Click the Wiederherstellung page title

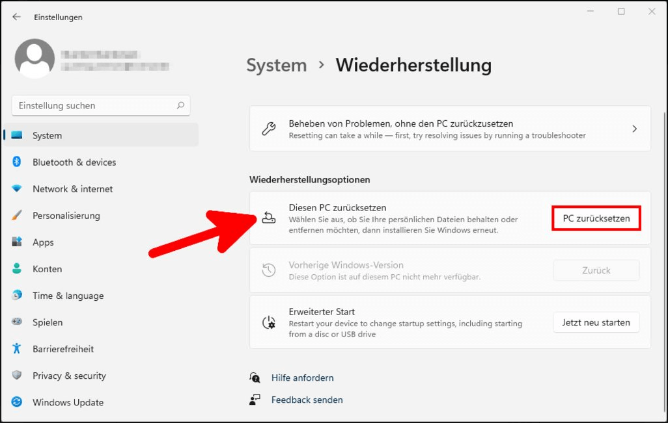tap(413, 66)
